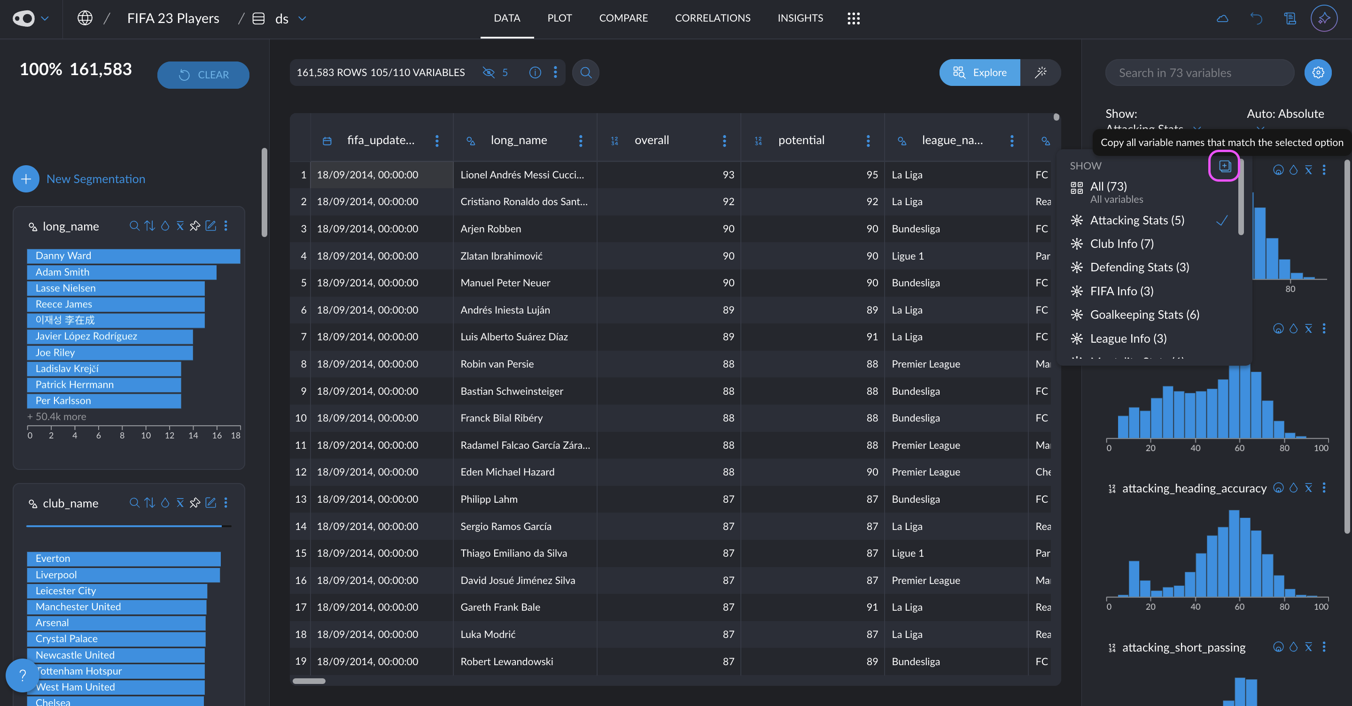Edit the long_name card
This screenshot has height=706, width=1352.
point(210,226)
